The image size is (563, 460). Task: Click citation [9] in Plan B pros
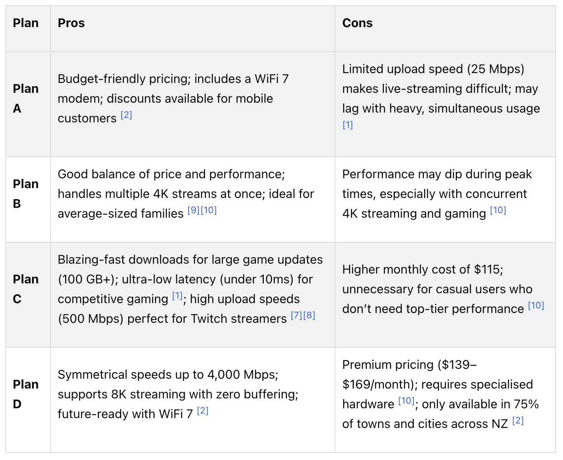(x=194, y=210)
